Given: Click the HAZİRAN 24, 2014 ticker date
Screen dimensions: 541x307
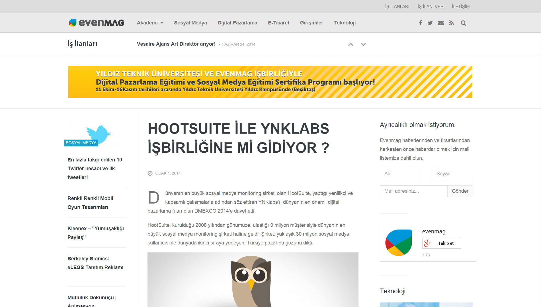Looking at the screenshot, I should tap(238, 44).
